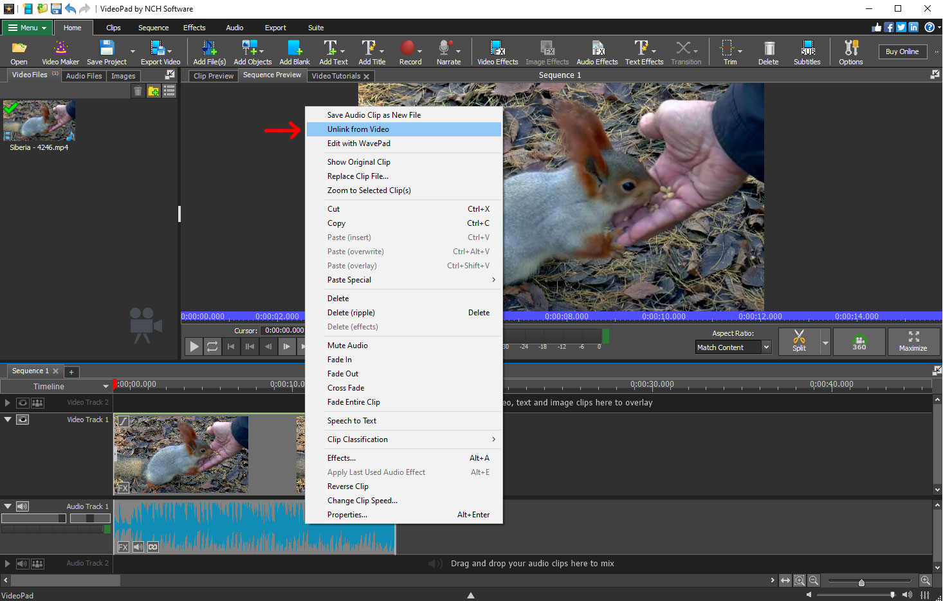
Task: Toggle loop playback button
Action: pyautogui.click(x=212, y=347)
